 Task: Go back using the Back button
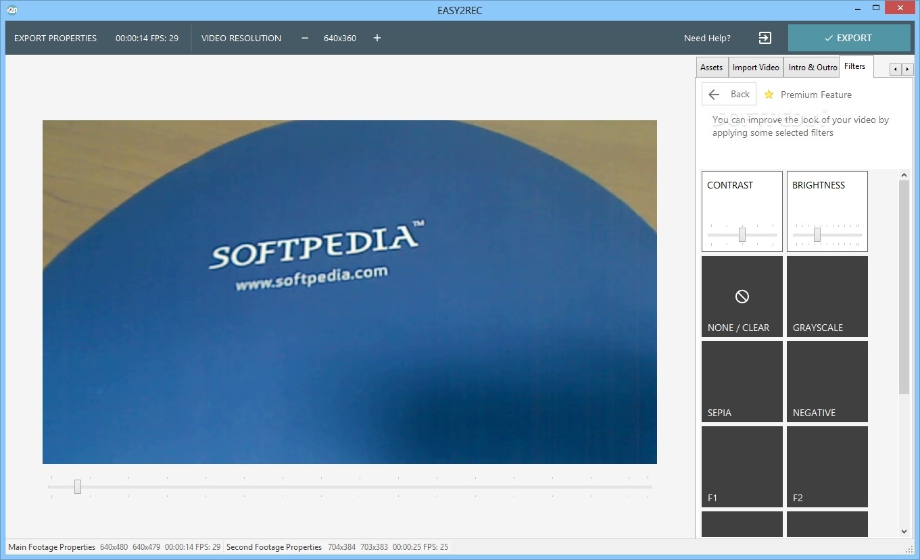(729, 95)
